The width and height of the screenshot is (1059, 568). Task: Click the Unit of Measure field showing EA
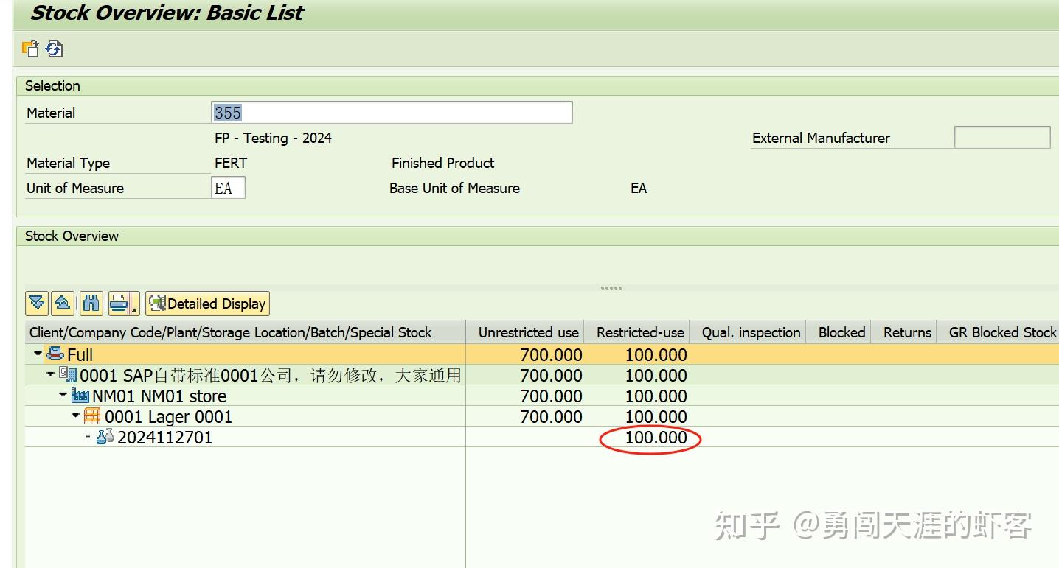227,187
